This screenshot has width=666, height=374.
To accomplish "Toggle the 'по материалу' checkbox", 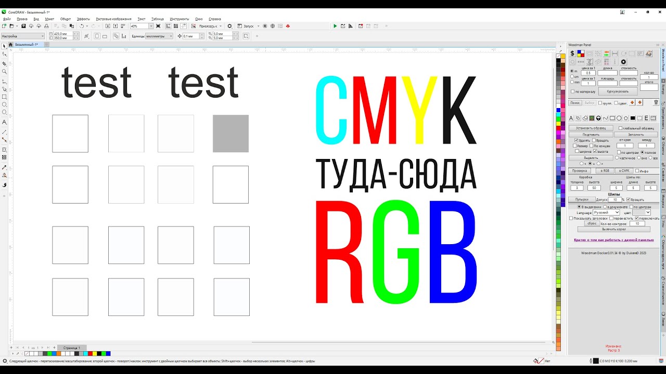I will (572, 91).
